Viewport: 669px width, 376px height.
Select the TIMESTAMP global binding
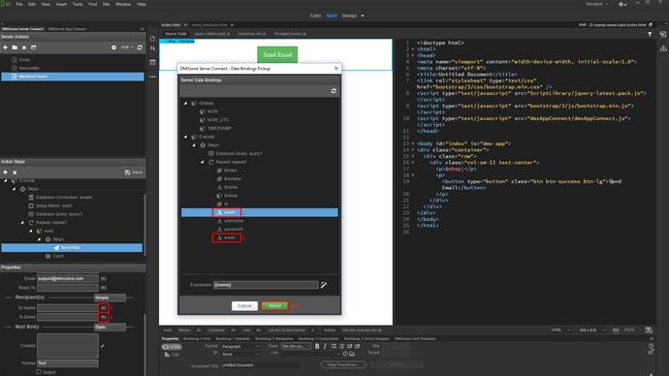point(219,128)
